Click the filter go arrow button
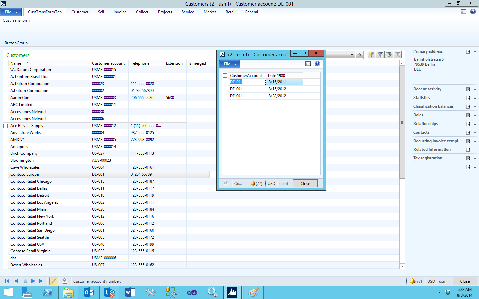The width and height of the screenshot is (479, 299). point(359,55)
